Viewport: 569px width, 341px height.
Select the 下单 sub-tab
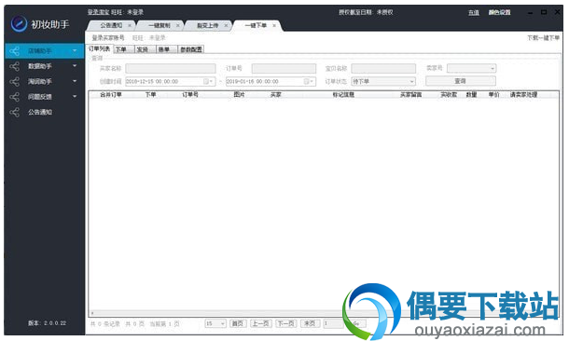124,49
